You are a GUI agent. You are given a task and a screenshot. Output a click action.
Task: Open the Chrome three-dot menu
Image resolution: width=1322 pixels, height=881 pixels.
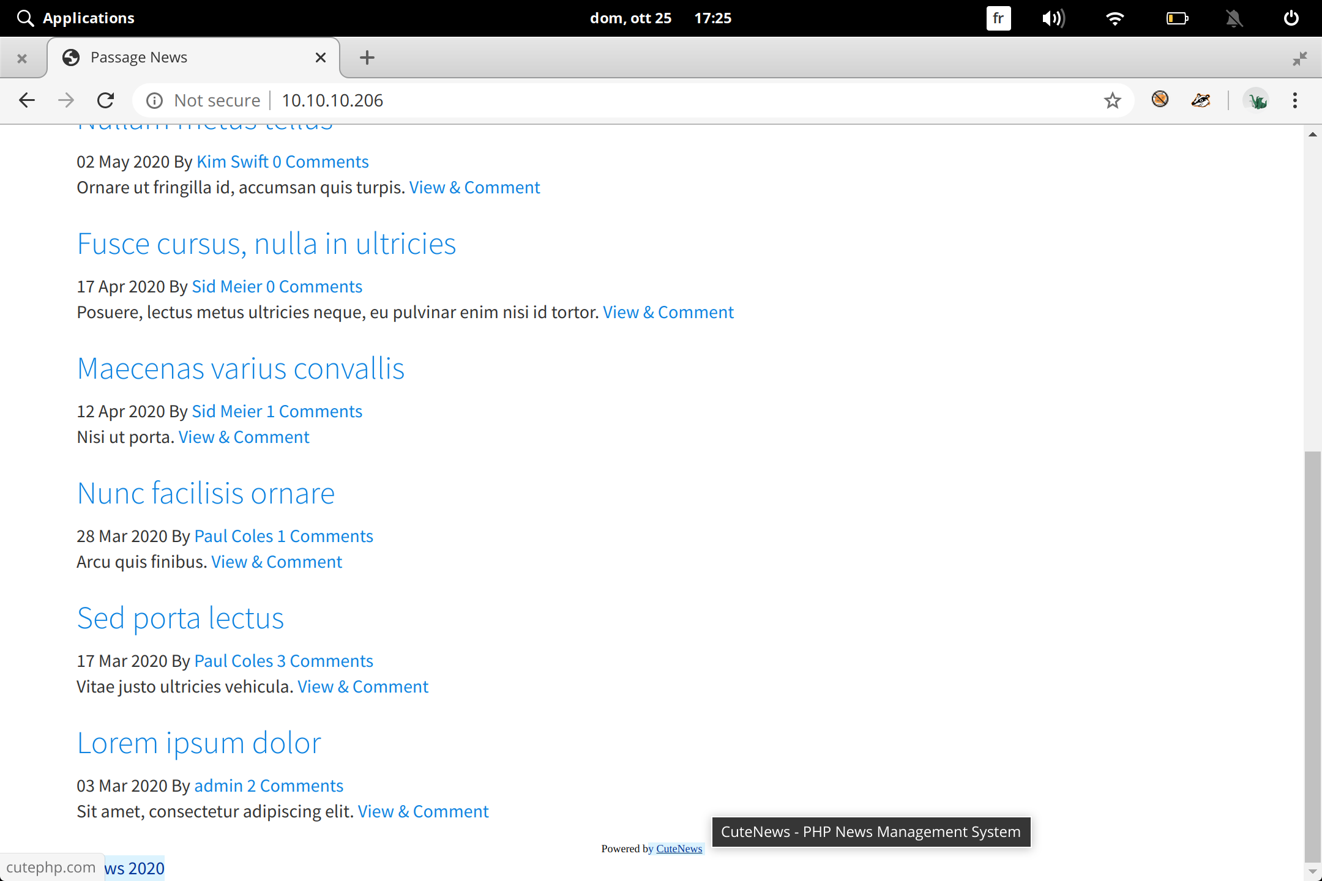(1294, 100)
